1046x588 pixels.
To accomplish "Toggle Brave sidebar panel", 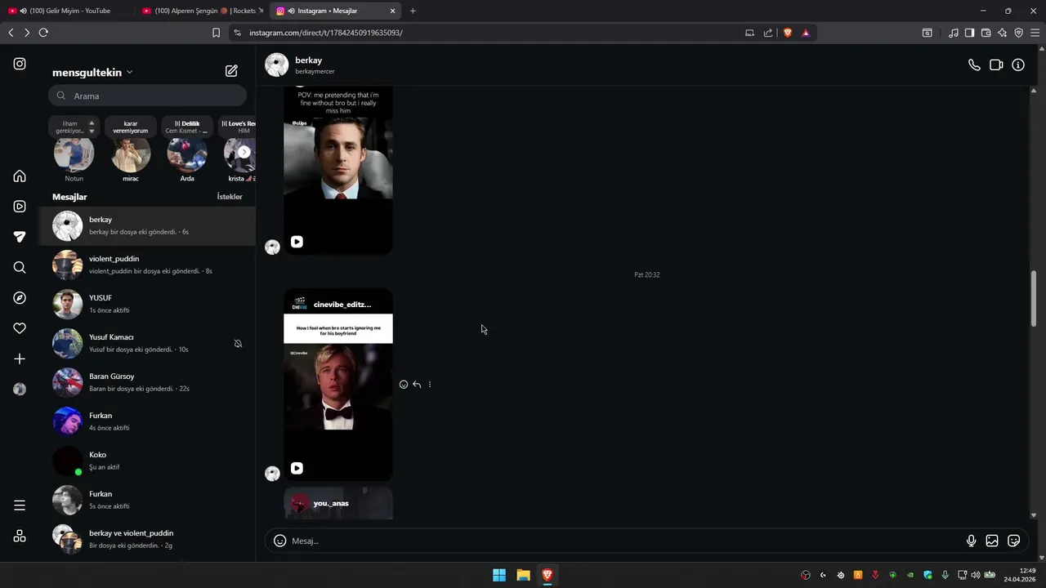I will 969,33.
